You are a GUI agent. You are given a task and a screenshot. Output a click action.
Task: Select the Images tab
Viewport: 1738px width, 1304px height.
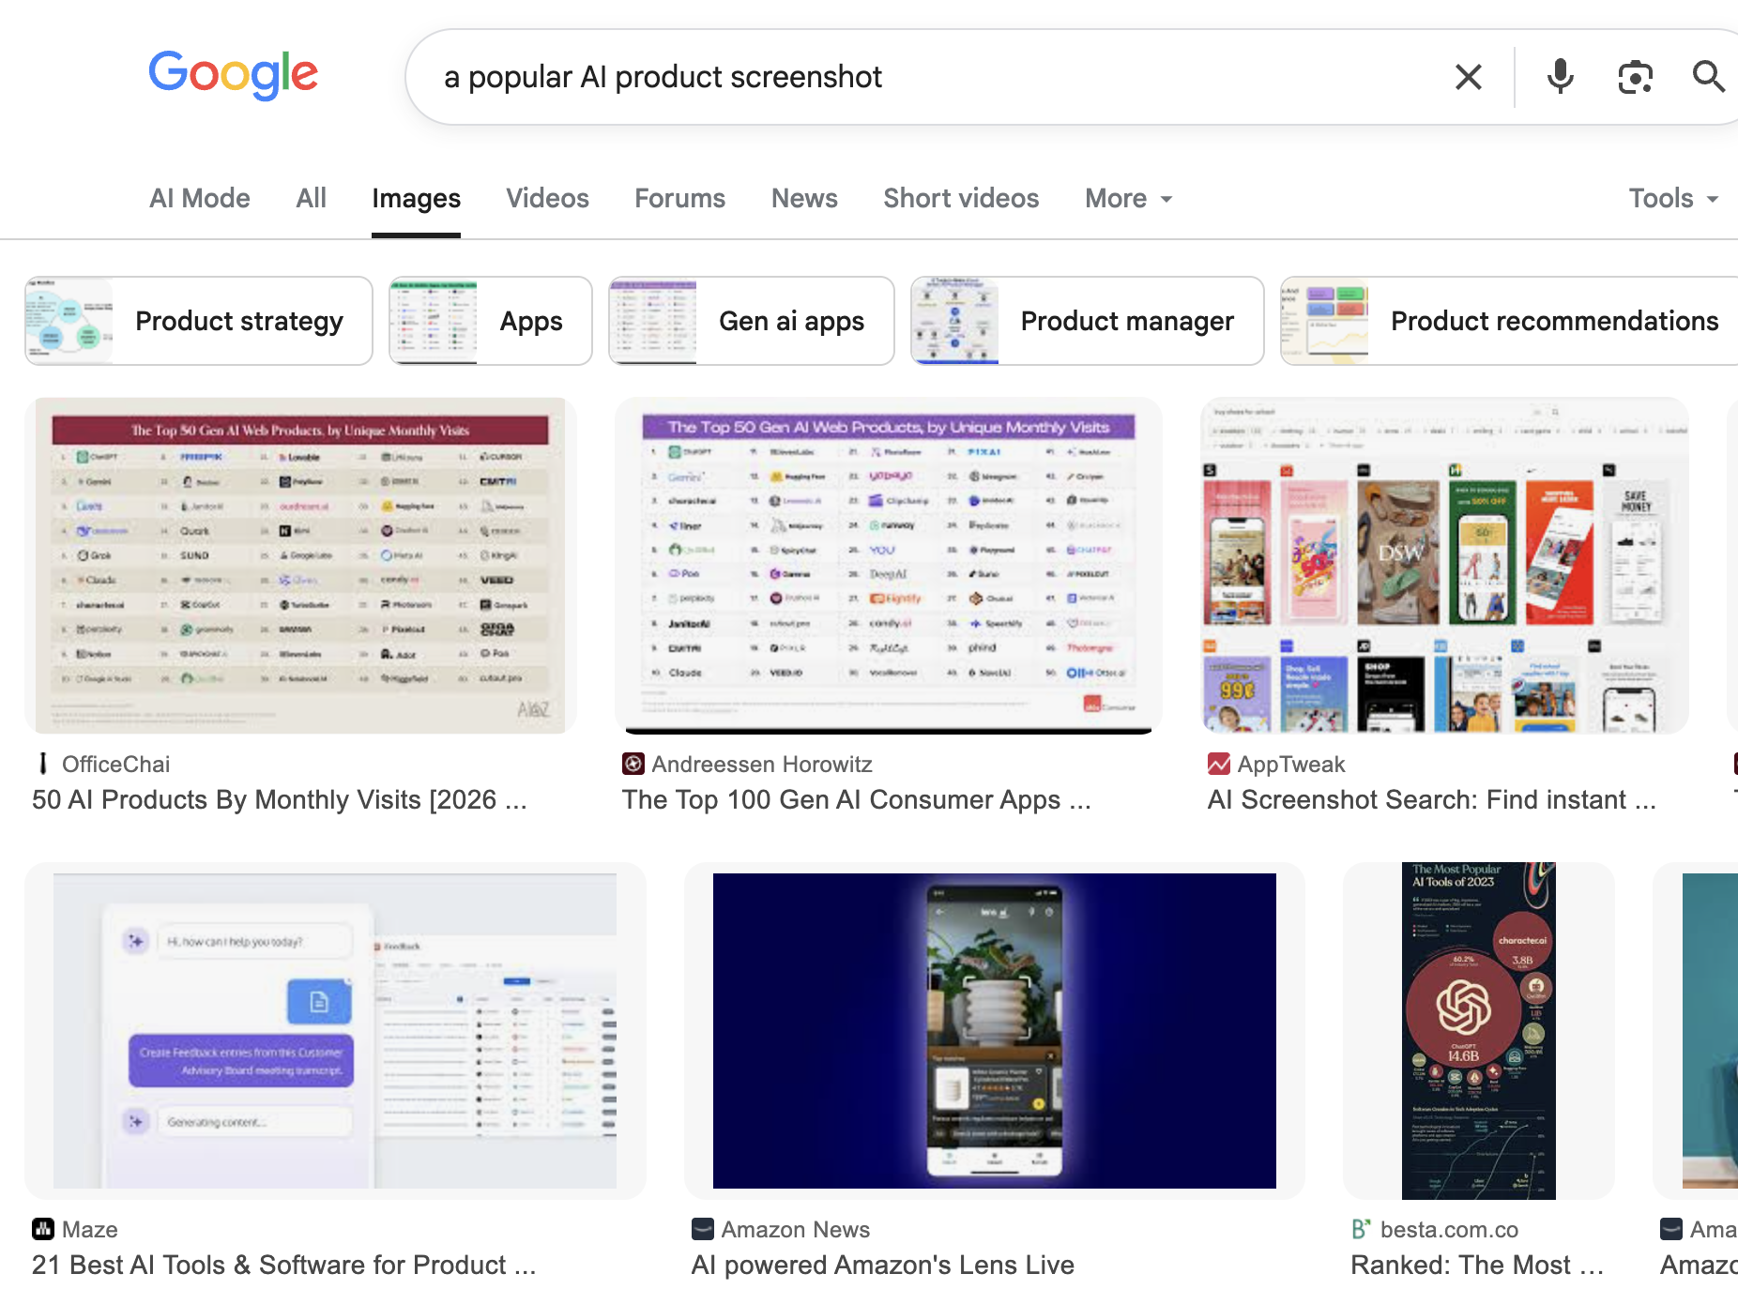416,198
